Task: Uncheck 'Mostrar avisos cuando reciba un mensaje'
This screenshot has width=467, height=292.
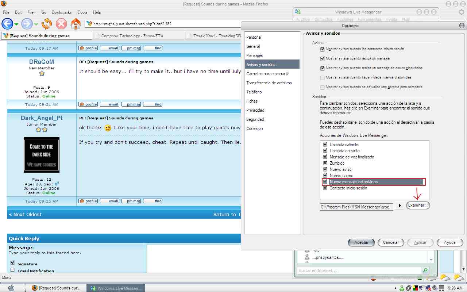Action: 322,58
